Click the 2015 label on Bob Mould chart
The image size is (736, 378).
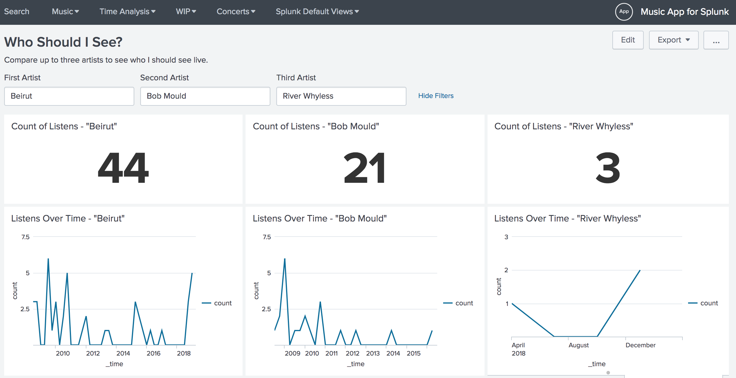(414, 353)
